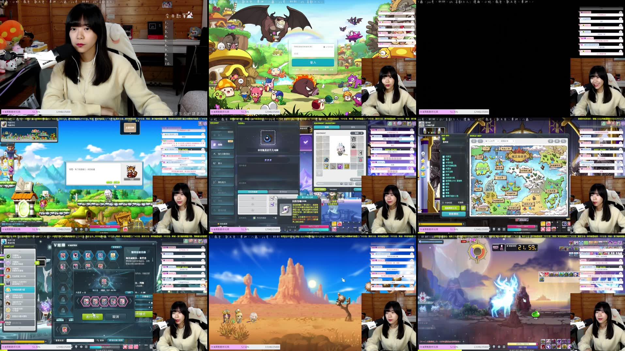Viewport: 625px width, 351px height.
Task: Switch to the WORLD MAP tab in the map window
Action: 476,136
